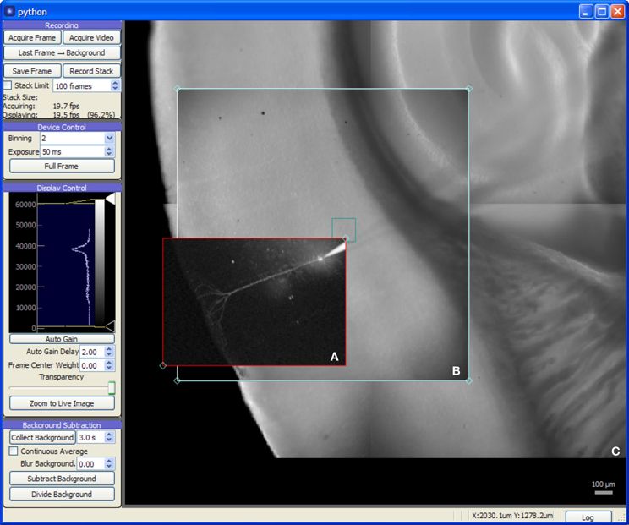Click Divide Background button
The width and height of the screenshot is (629, 525).
(x=62, y=494)
